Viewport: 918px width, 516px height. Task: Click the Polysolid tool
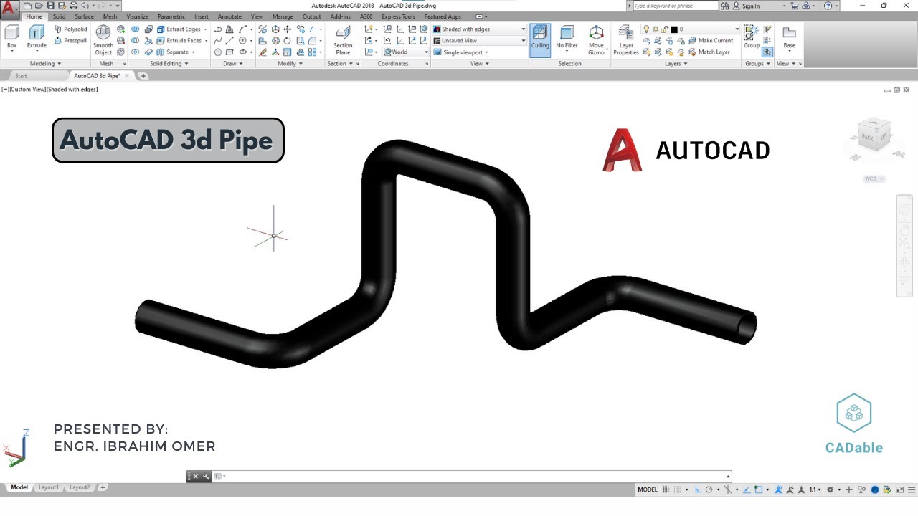click(x=71, y=29)
